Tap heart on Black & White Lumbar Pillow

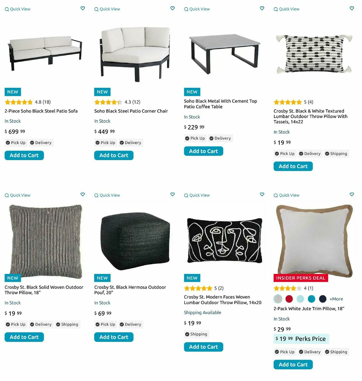352,8
